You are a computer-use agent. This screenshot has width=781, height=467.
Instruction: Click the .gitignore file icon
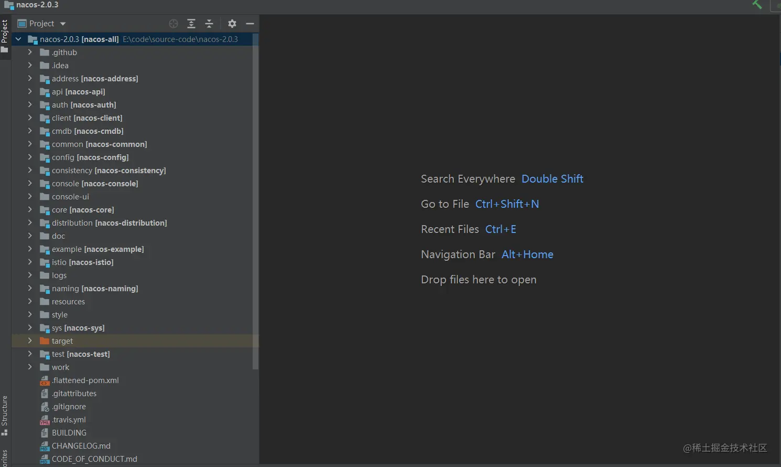45,407
